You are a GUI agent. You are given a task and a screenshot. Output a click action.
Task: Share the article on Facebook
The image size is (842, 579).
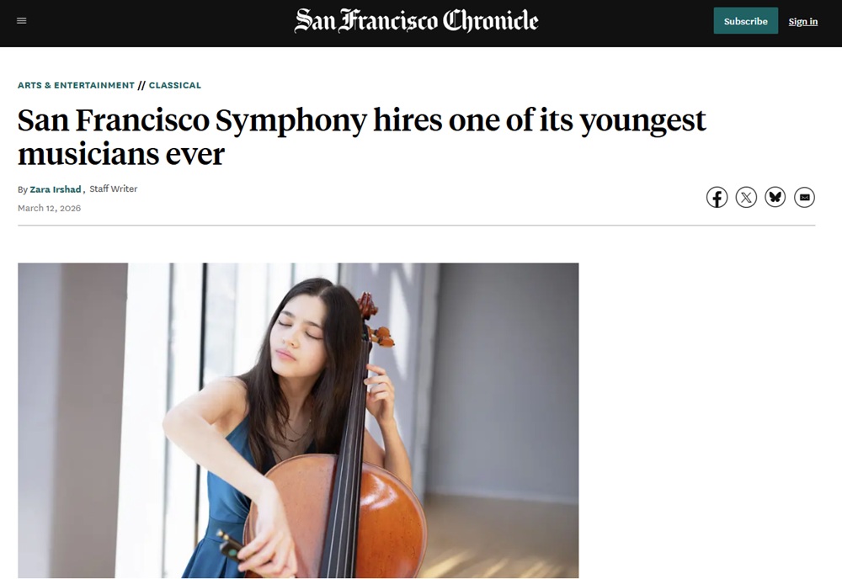pyautogui.click(x=717, y=198)
